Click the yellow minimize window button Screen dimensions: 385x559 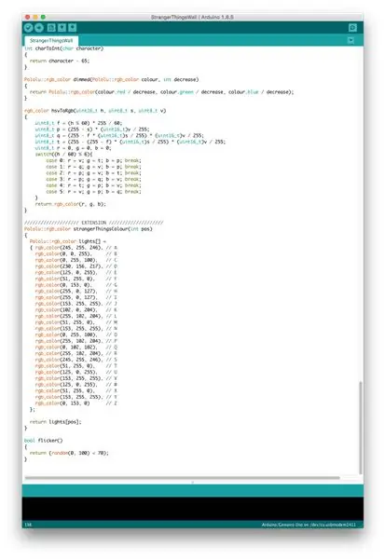click(35, 17)
